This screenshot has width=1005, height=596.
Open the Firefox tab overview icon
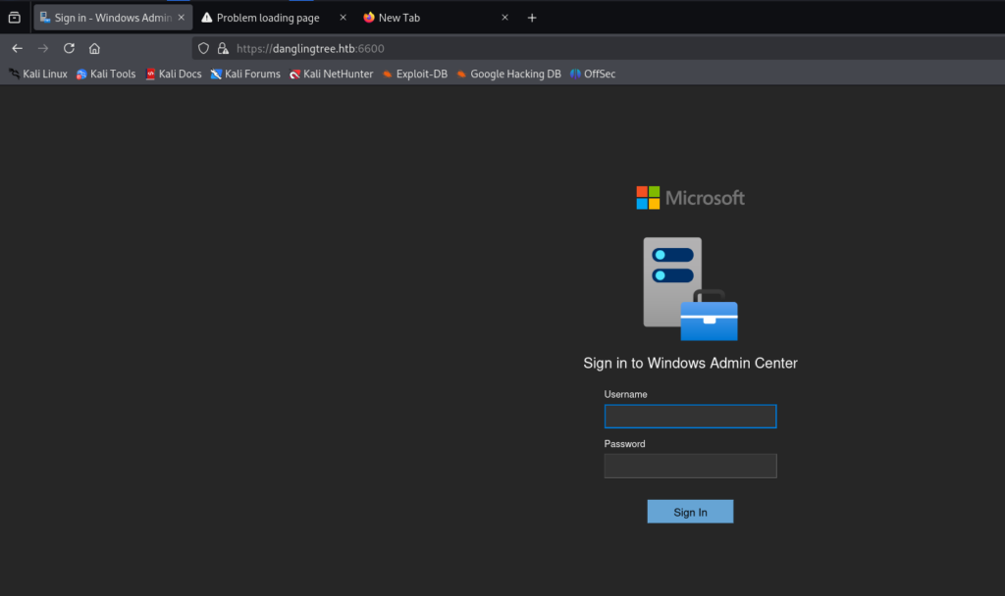tap(14, 18)
